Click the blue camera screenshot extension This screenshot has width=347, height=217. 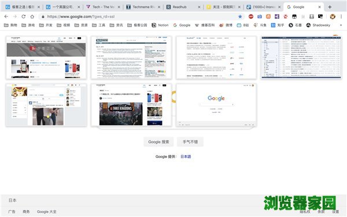(x=259, y=16)
